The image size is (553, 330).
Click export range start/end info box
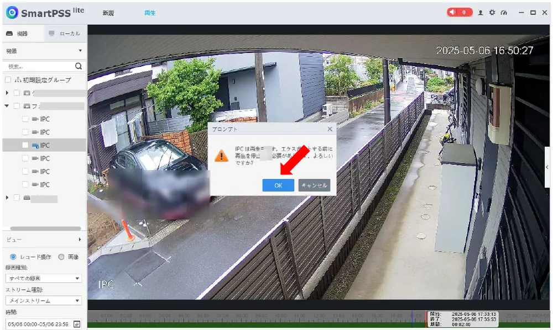click(463, 319)
